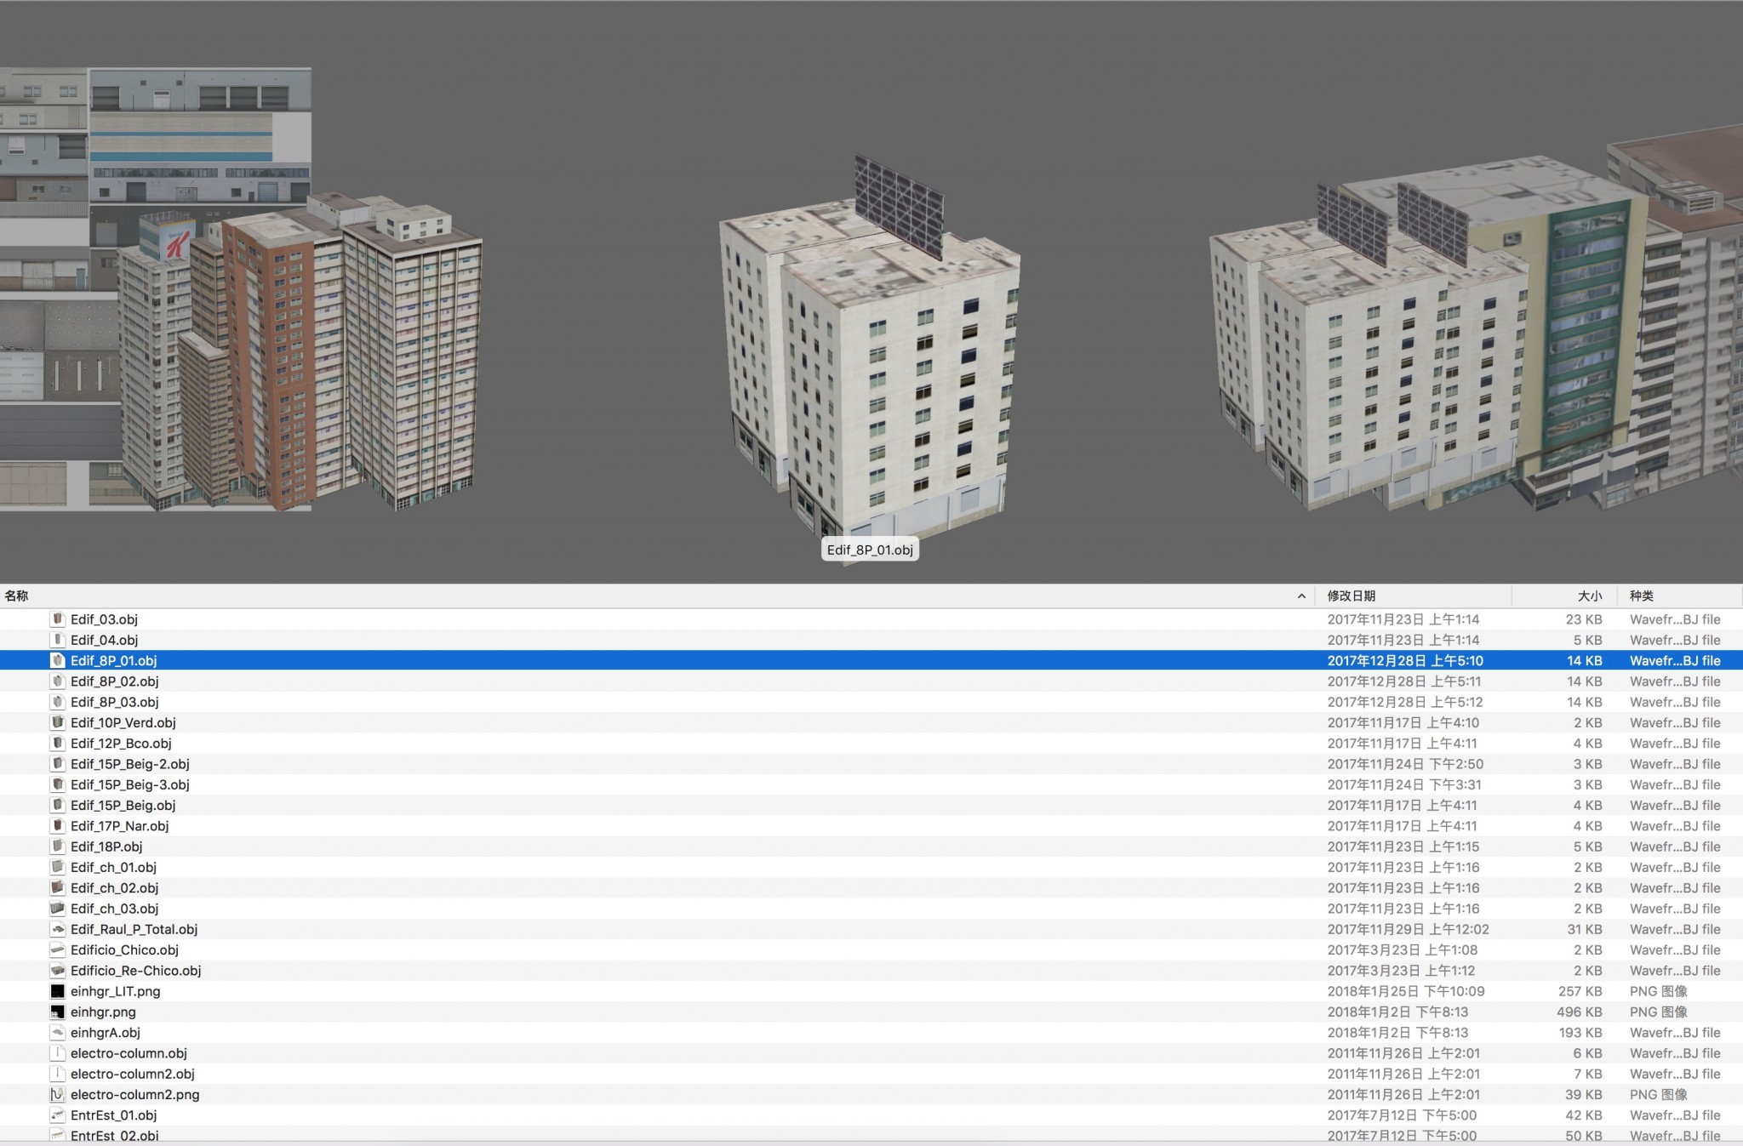
Task: Click the 42 KB size cell
Action: pos(1585,1115)
